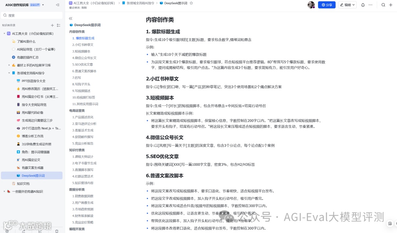
Task: Collapse the outline panel double-chevron
Action: coord(71,18)
